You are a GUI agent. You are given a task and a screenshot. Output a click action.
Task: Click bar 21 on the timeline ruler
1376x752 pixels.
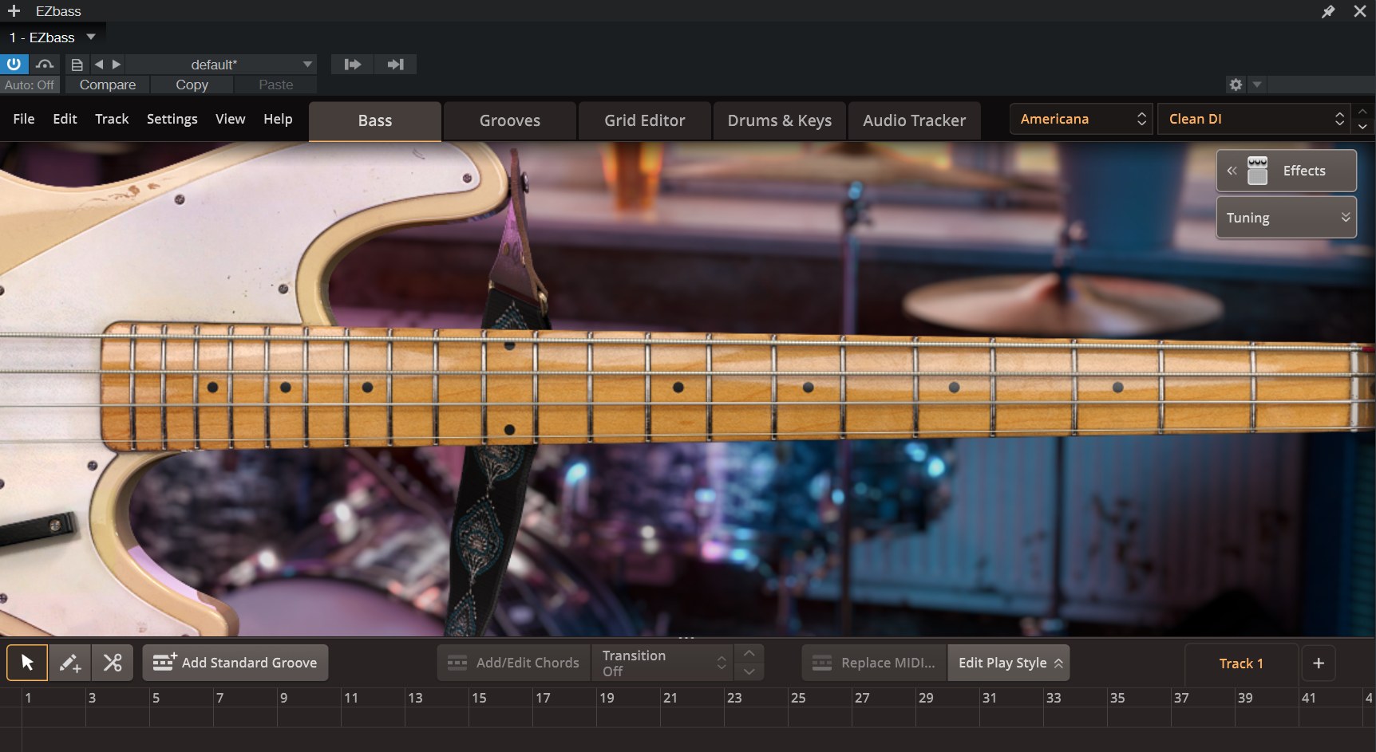point(670,698)
